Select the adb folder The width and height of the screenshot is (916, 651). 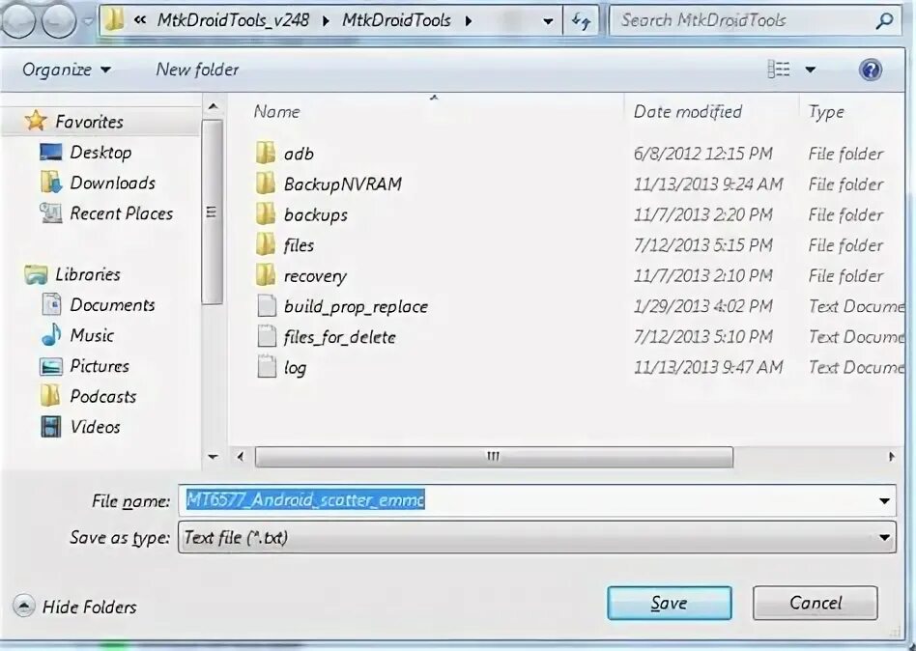(299, 154)
